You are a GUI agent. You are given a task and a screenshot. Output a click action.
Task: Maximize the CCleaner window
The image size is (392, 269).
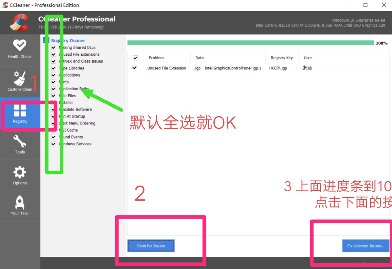365,5
